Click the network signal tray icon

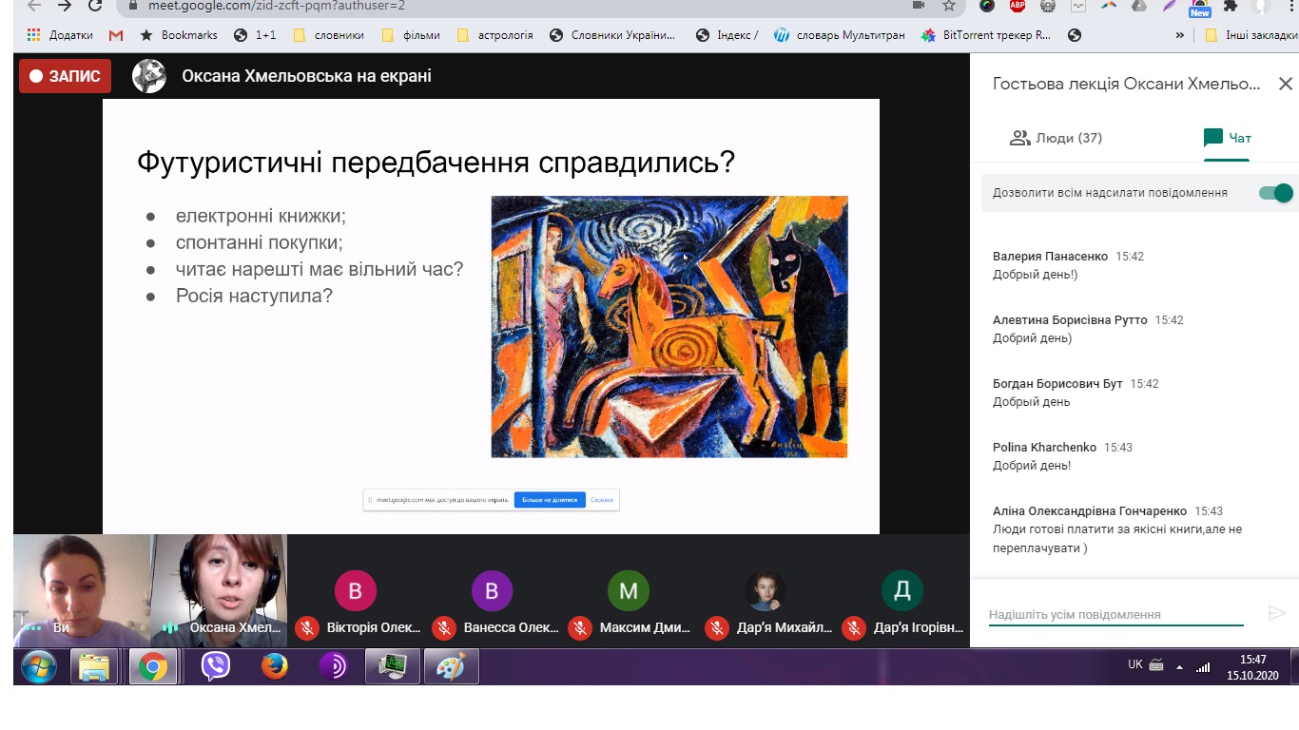pos(1203,667)
